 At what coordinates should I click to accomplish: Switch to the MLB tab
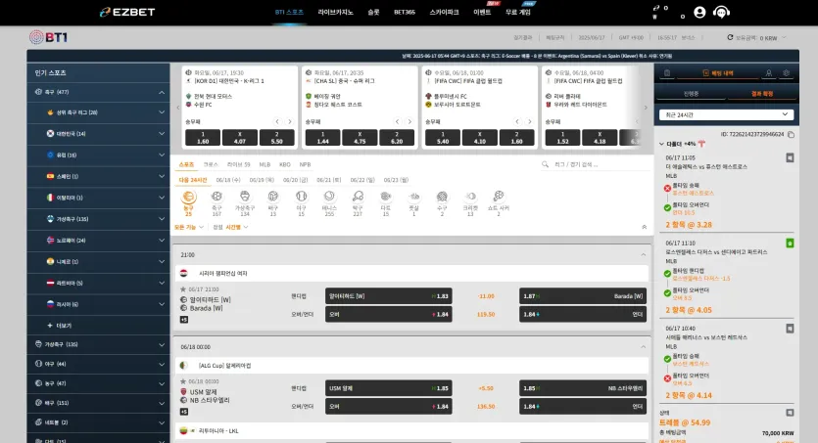click(x=265, y=164)
